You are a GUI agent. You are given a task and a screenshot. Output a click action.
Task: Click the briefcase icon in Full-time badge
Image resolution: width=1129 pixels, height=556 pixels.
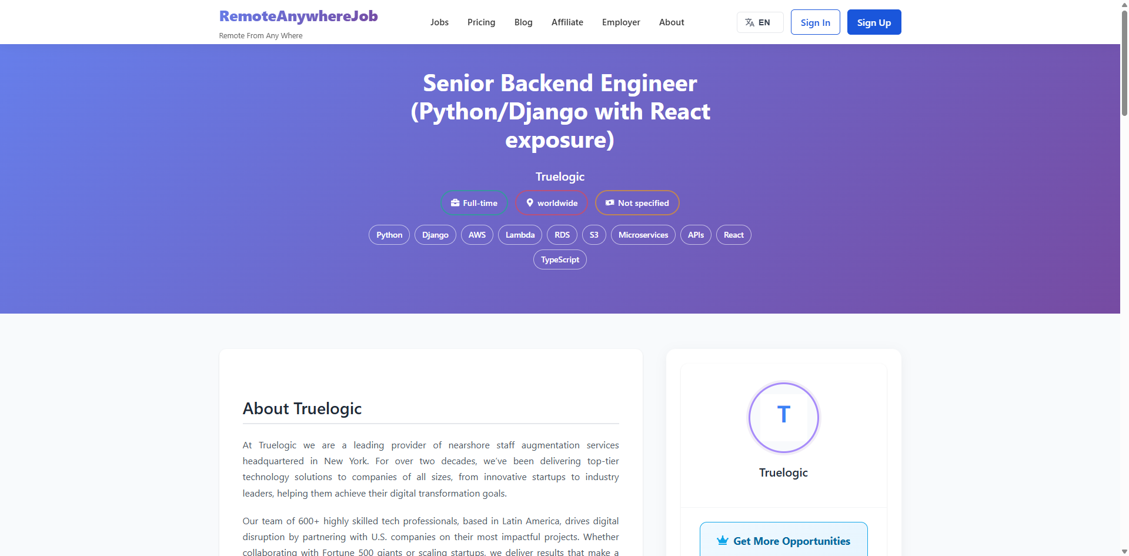(x=455, y=203)
